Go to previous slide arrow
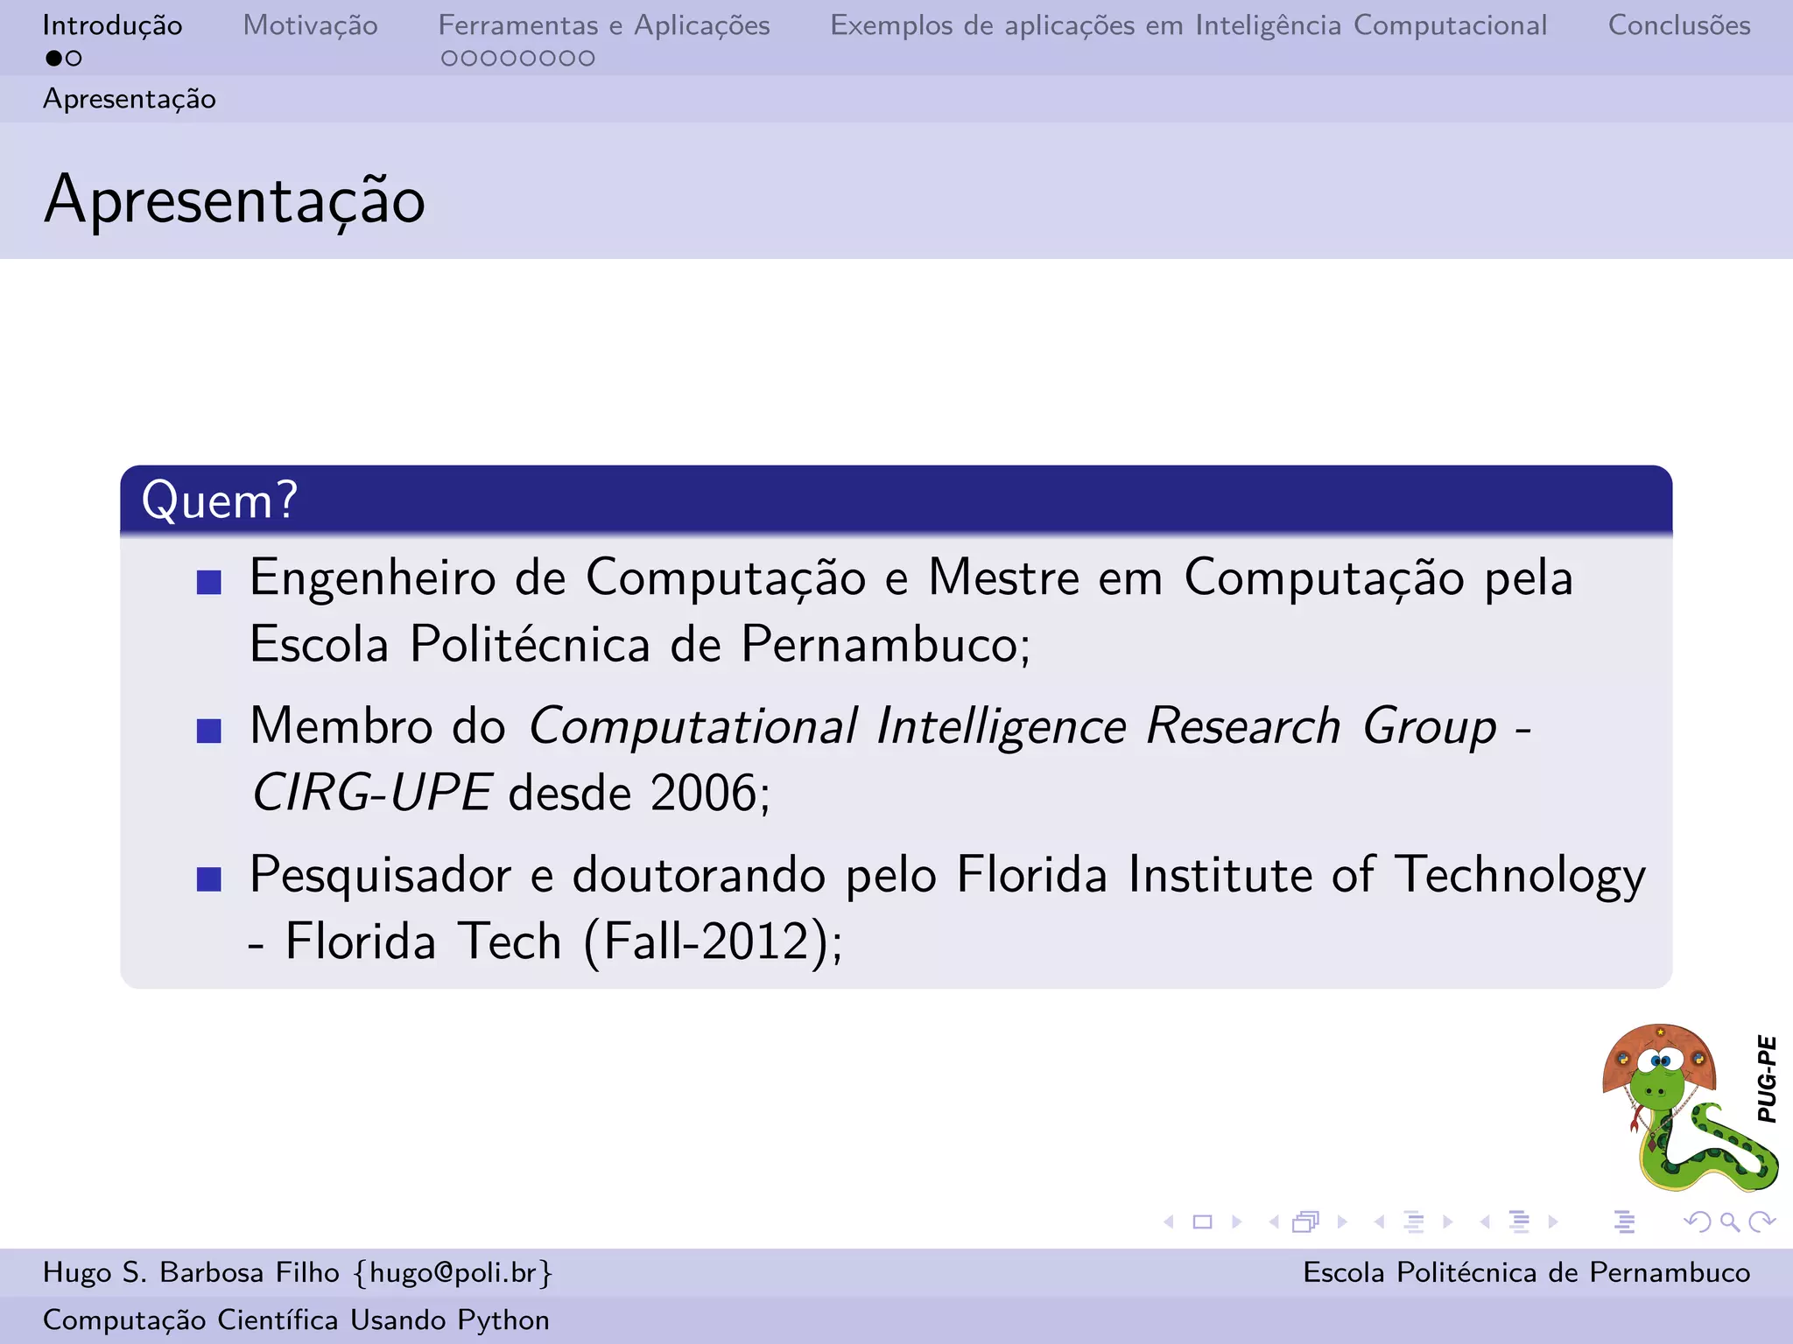Viewport: 1793px width, 1344px height. coord(1169,1221)
